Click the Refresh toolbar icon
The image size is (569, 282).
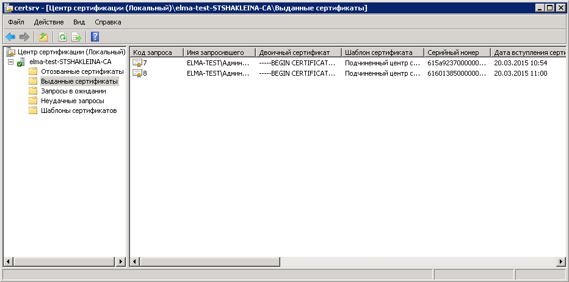pos(62,37)
